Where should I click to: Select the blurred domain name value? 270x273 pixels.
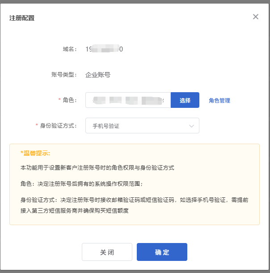(x=104, y=49)
